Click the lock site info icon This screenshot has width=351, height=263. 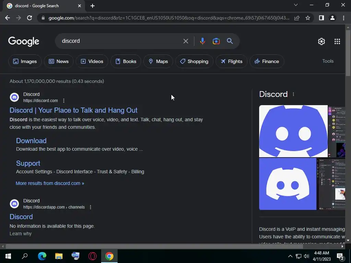coord(43,18)
